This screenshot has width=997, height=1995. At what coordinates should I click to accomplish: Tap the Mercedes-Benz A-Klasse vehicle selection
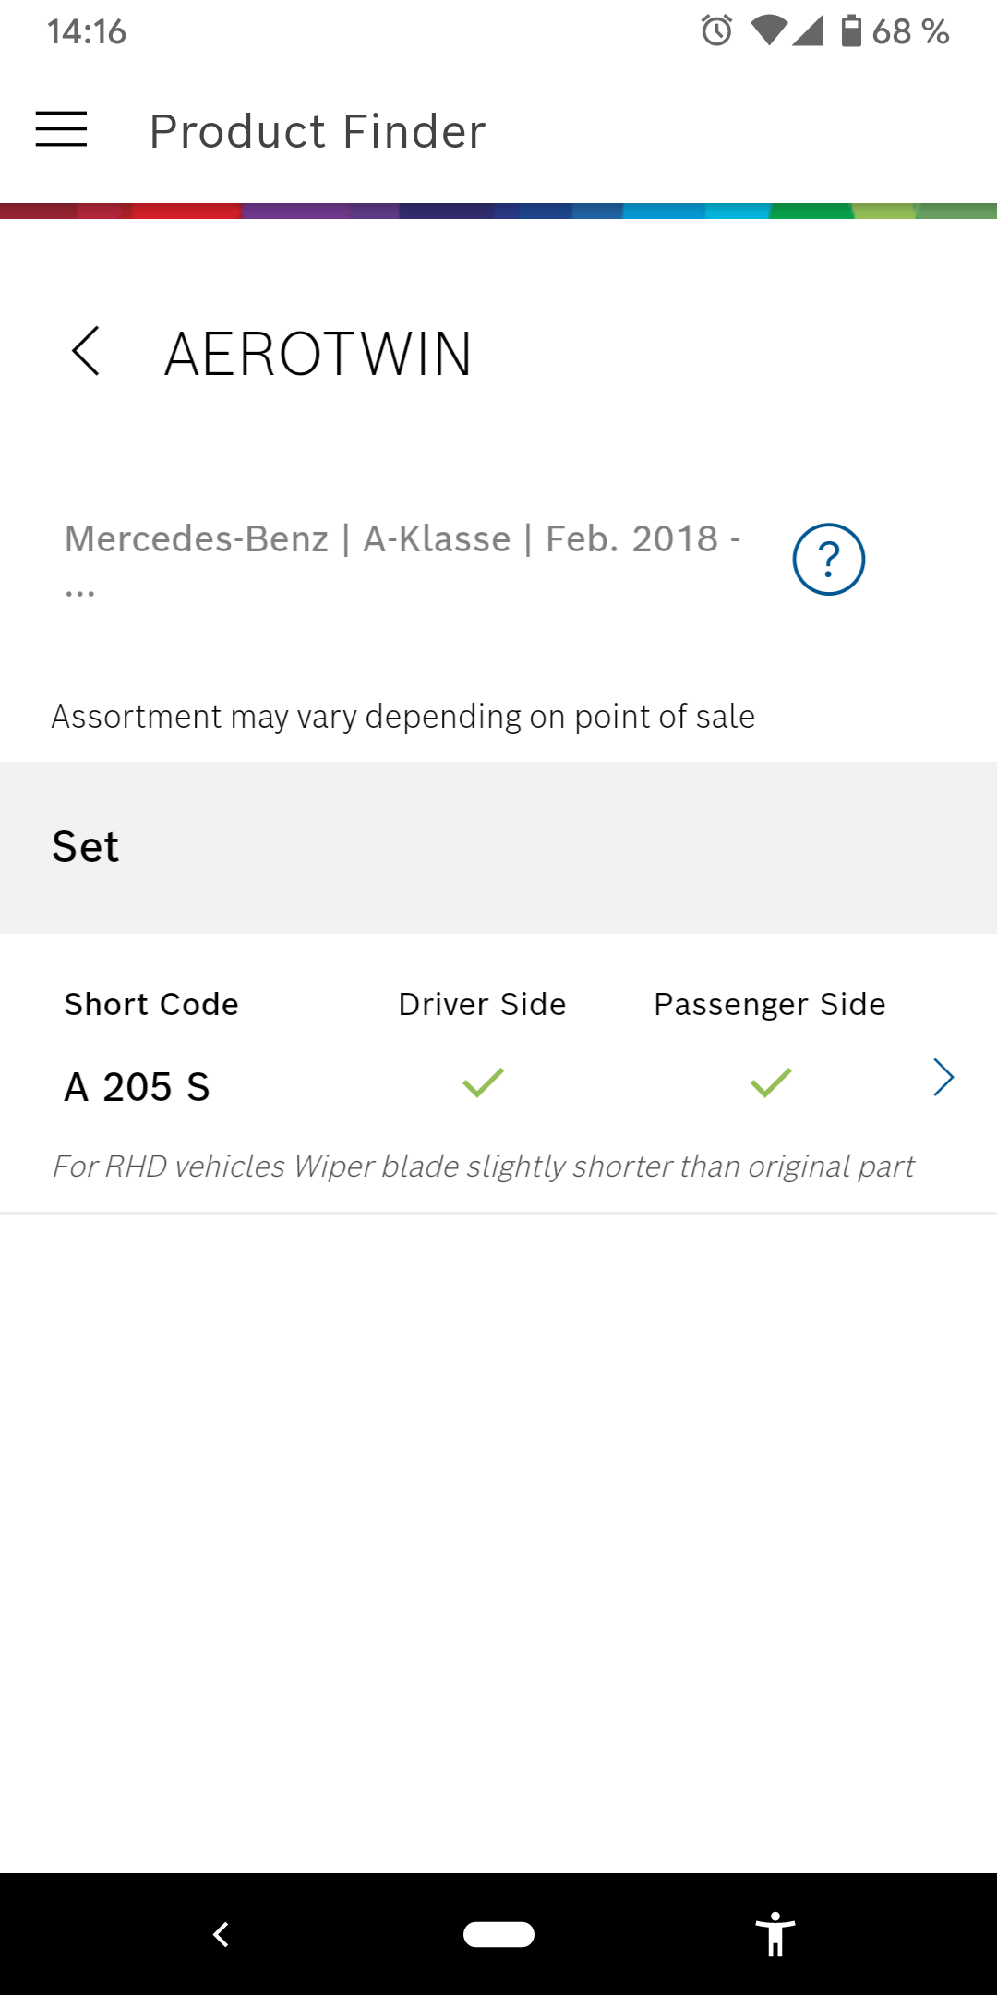pos(402,539)
